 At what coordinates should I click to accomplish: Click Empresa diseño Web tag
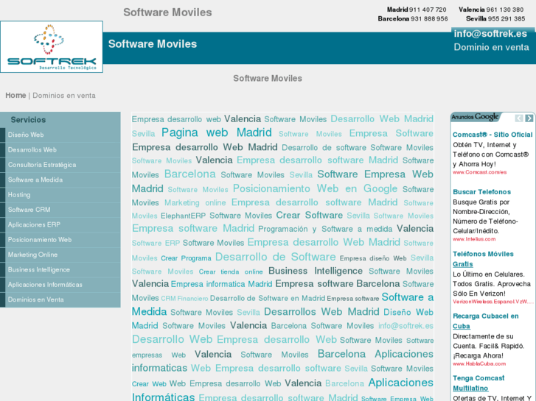(373, 258)
